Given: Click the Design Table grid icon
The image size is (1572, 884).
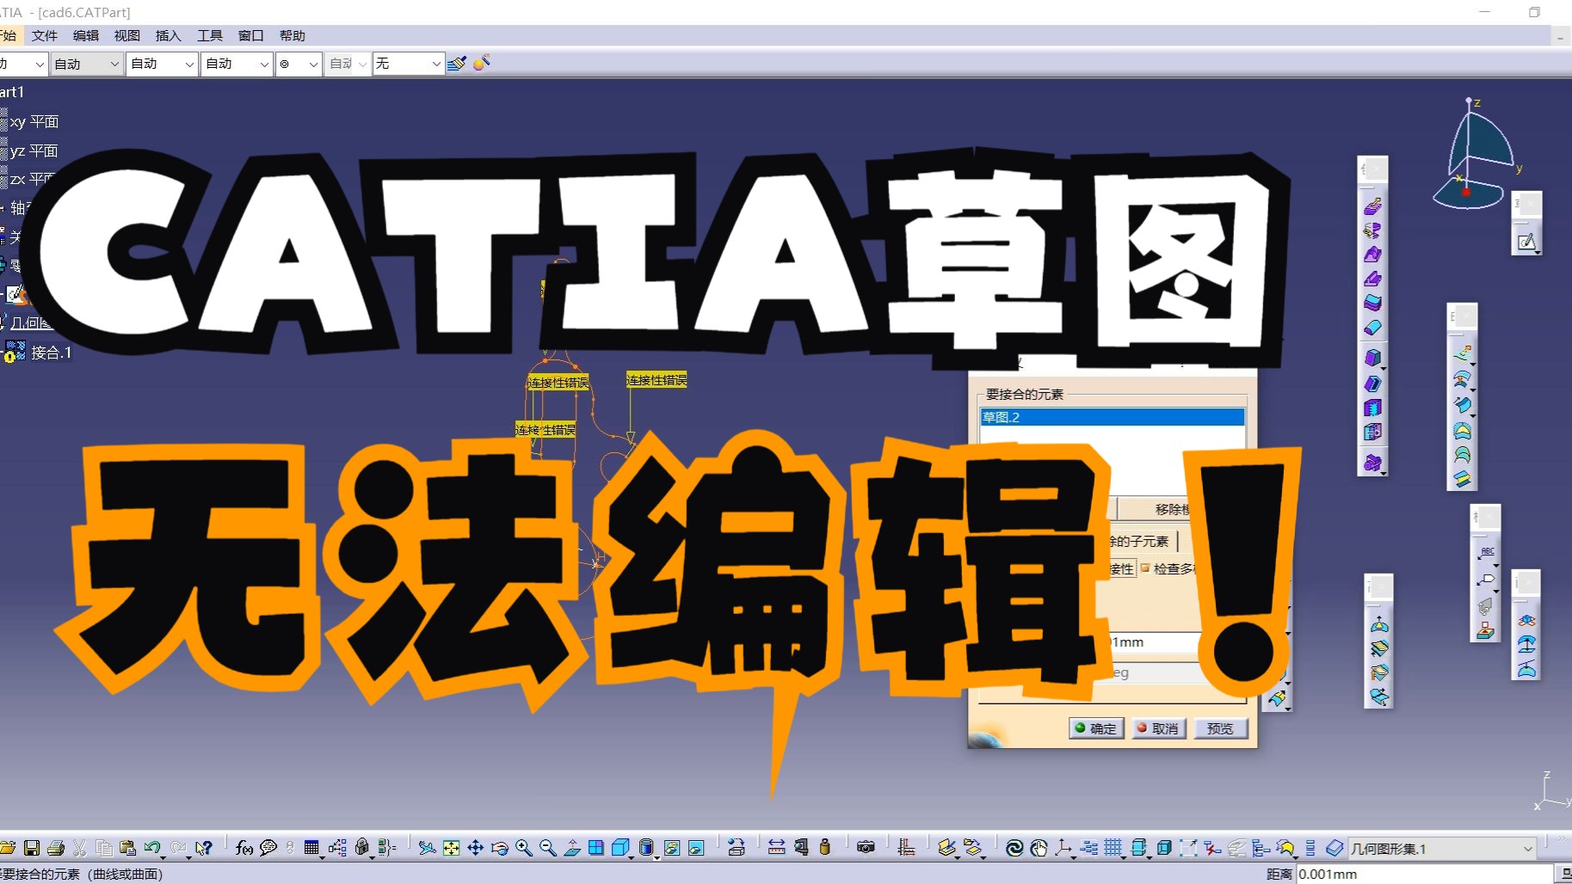Looking at the screenshot, I should point(311,848).
